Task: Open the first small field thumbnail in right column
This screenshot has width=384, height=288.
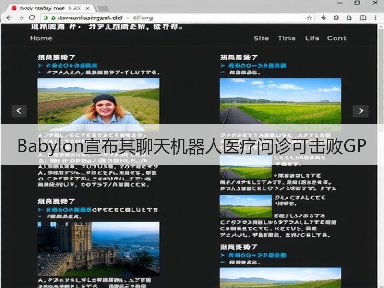Action: click(x=246, y=167)
